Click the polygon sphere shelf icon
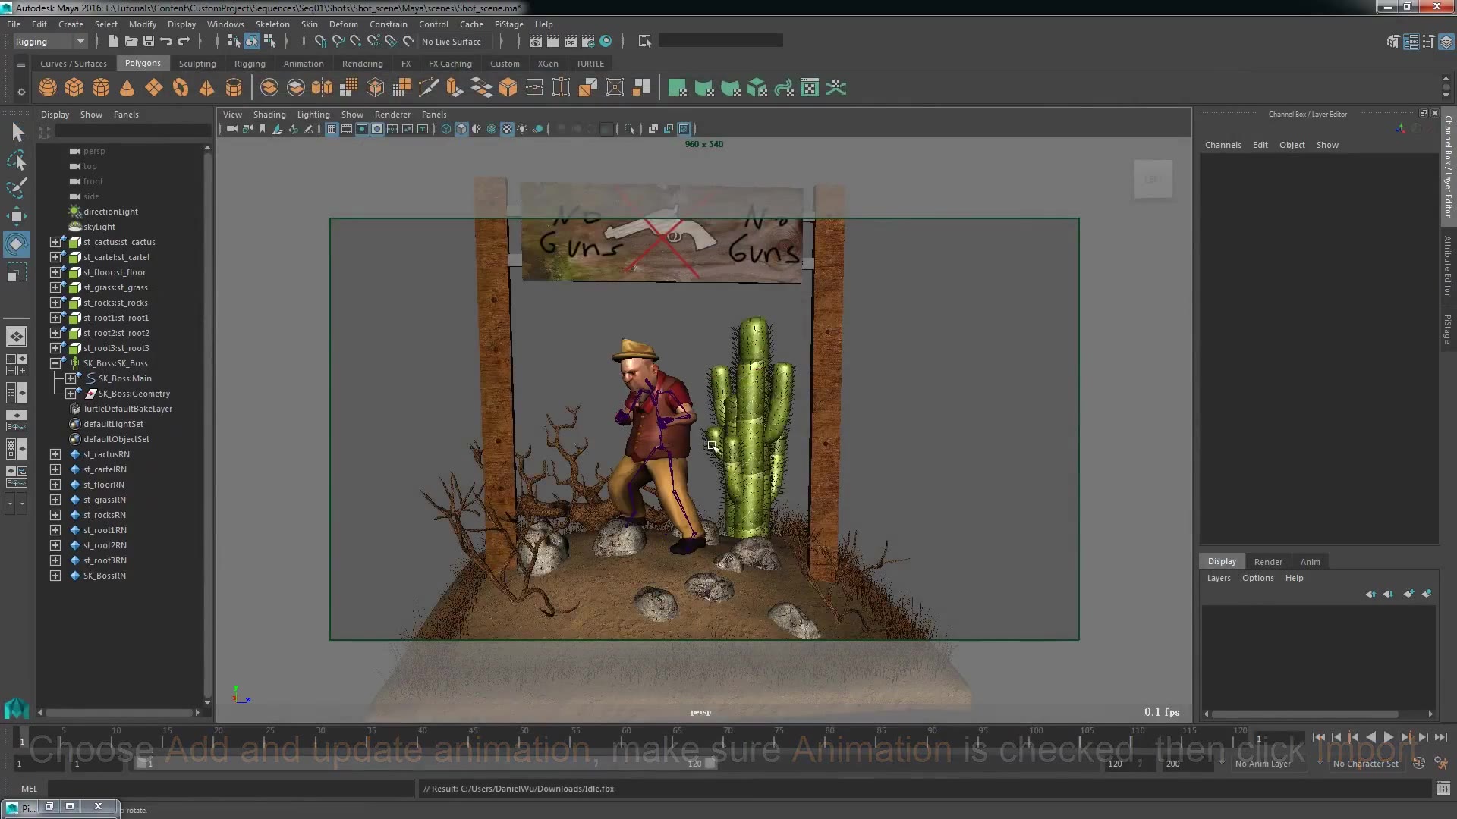Image resolution: width=1457 pixels, height=819 pixels. [x=47, y=88]
